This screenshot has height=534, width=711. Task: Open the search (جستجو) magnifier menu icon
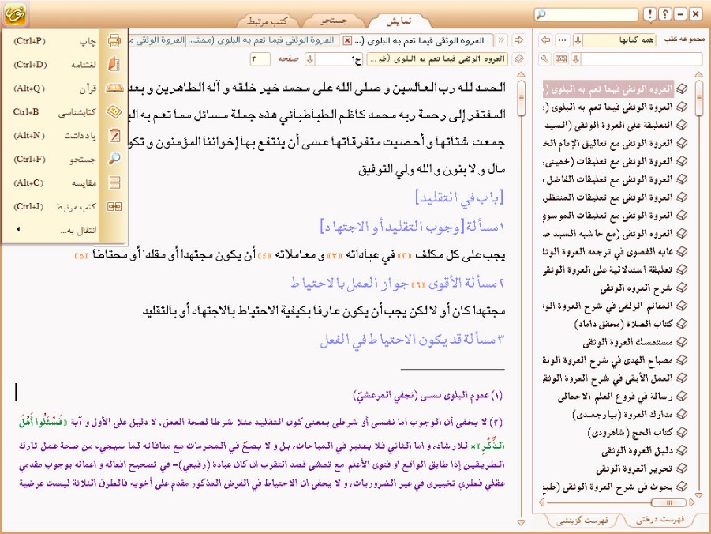[114, 159]
